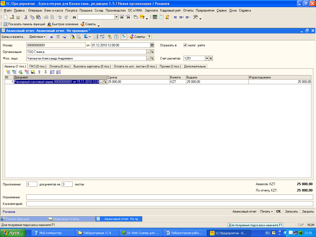
Task: Click the Комментарий input field
Action: pos(170,204)
